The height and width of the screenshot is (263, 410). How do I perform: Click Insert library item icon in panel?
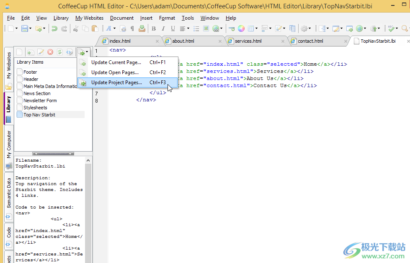coord(31,52)
